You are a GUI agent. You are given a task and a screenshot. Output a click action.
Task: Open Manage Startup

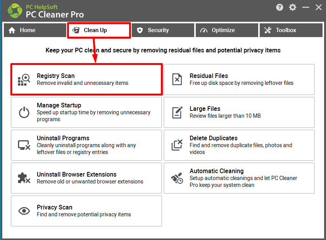(x=86, y=112)
